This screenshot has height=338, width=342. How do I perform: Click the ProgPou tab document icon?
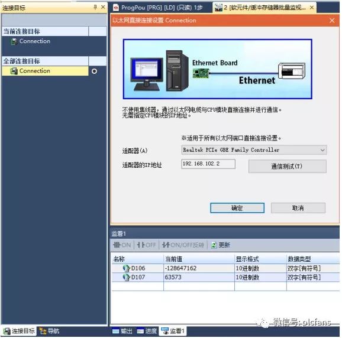pyautogui.click(x=116, y=8)
